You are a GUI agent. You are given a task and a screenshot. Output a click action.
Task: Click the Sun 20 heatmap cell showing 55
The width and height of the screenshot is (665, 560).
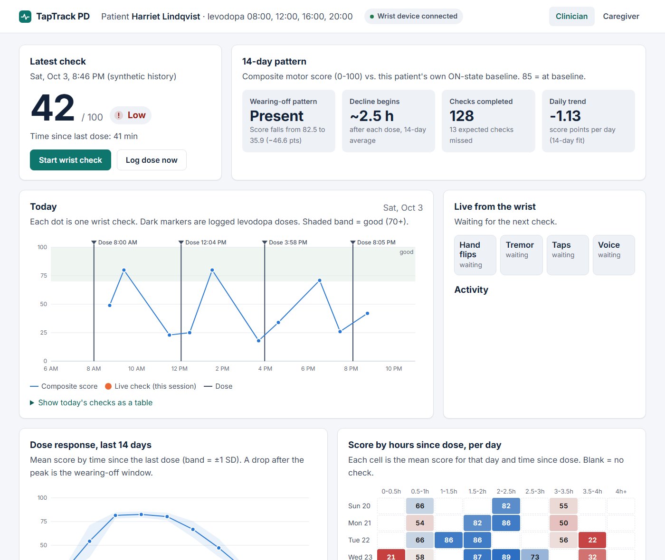click(563, 506)
